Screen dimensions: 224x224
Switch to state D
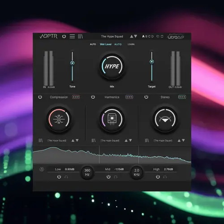point(152,36)
